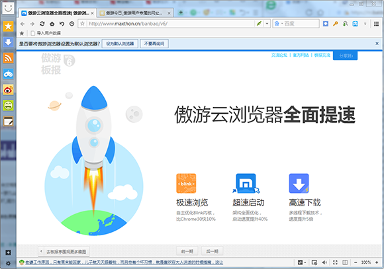The height and width of the screenshot is (269, 384).
Task: Open the SkyNote notepad sidebar icon
Action: tap(8, 122)
